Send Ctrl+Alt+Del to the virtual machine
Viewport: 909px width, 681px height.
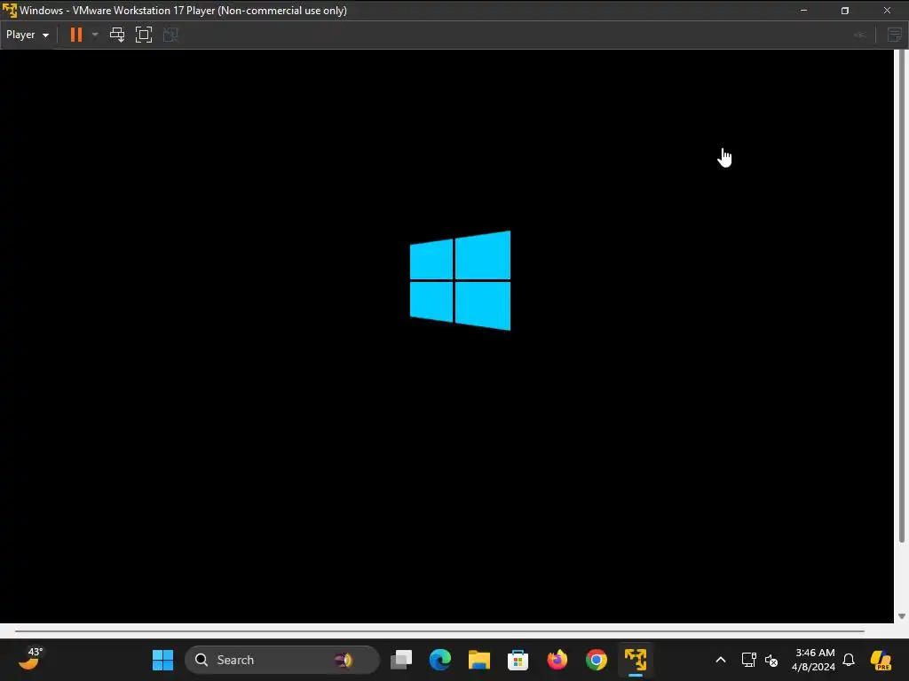tap(117, 35)
